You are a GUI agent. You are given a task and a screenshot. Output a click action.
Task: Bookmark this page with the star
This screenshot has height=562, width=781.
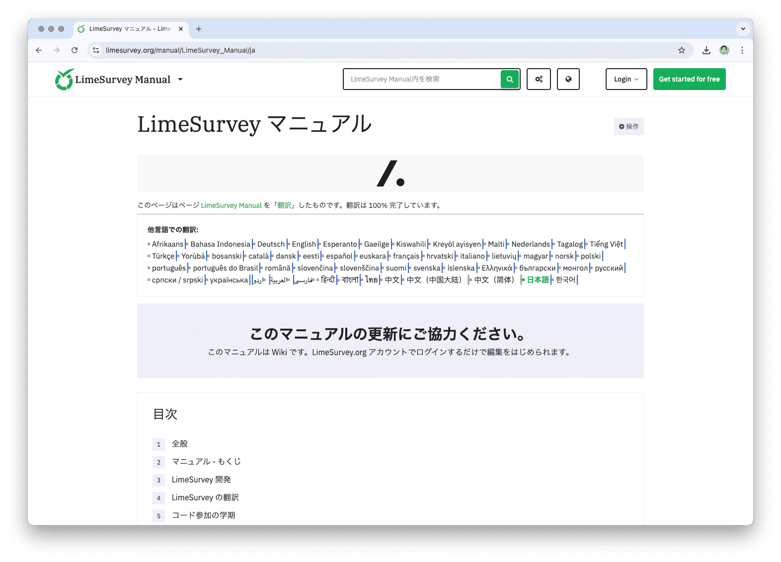point(682,50)
